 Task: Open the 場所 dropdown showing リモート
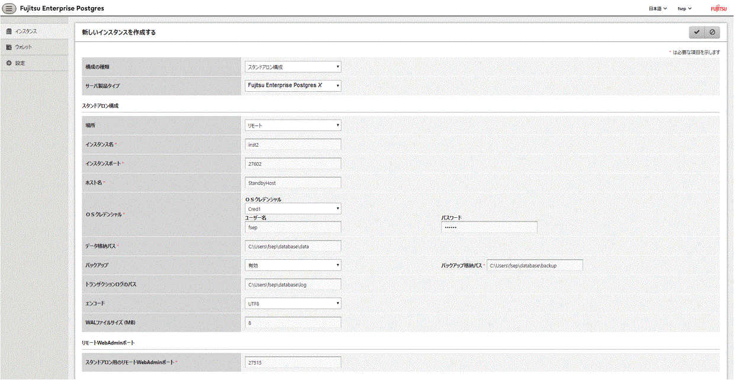[x=293, y=125]
